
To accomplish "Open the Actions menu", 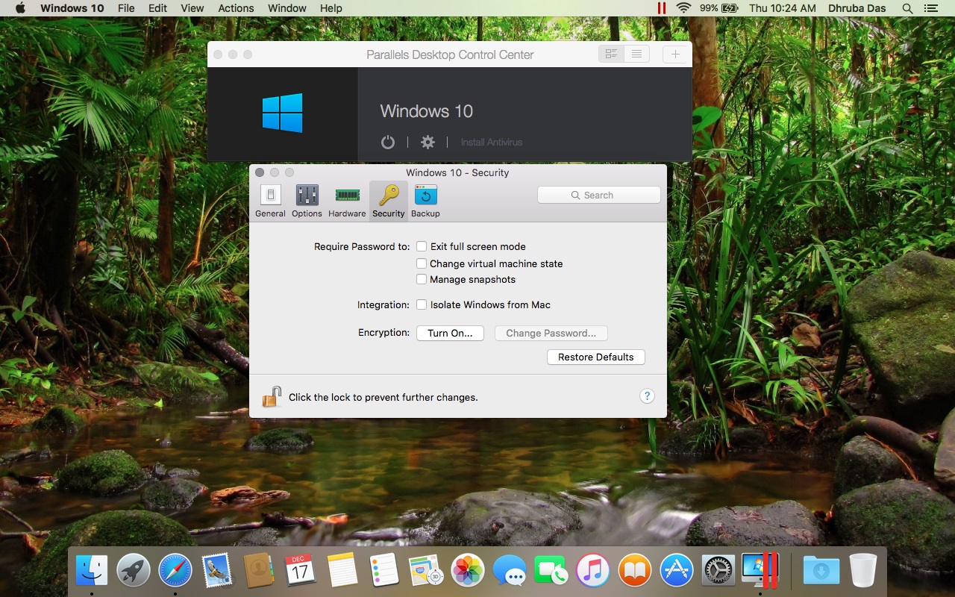I will click(236, 8).
